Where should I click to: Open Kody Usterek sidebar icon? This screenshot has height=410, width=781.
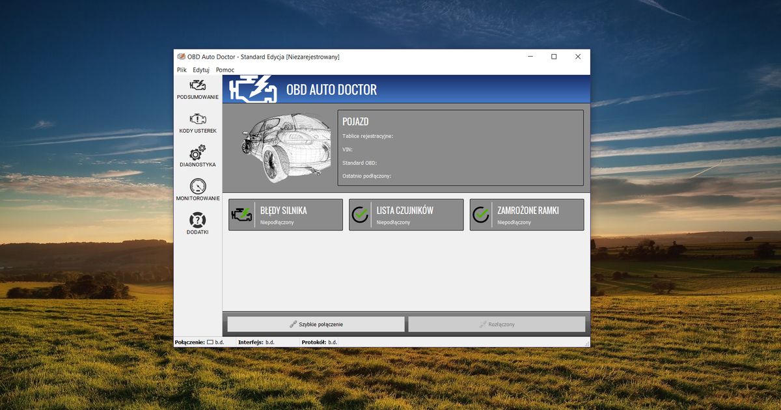point(198,119)
